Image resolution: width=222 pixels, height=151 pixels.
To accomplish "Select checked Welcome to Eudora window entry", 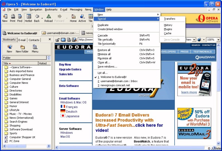I will coord(127,77).
